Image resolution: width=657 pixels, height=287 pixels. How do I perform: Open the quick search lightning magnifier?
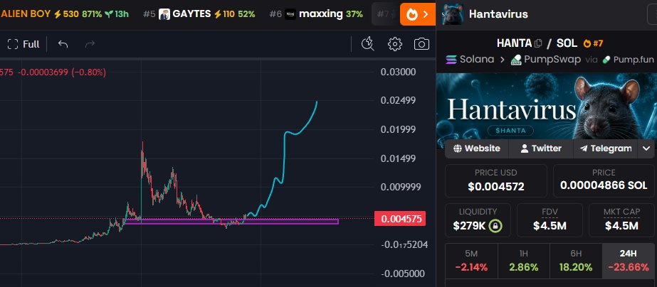[367, 44]
